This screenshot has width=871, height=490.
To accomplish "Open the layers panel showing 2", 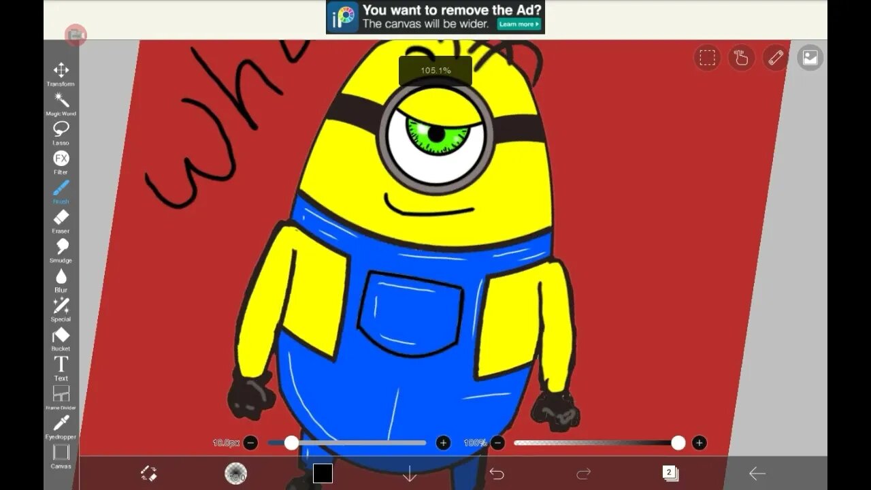I will point(670,473).
